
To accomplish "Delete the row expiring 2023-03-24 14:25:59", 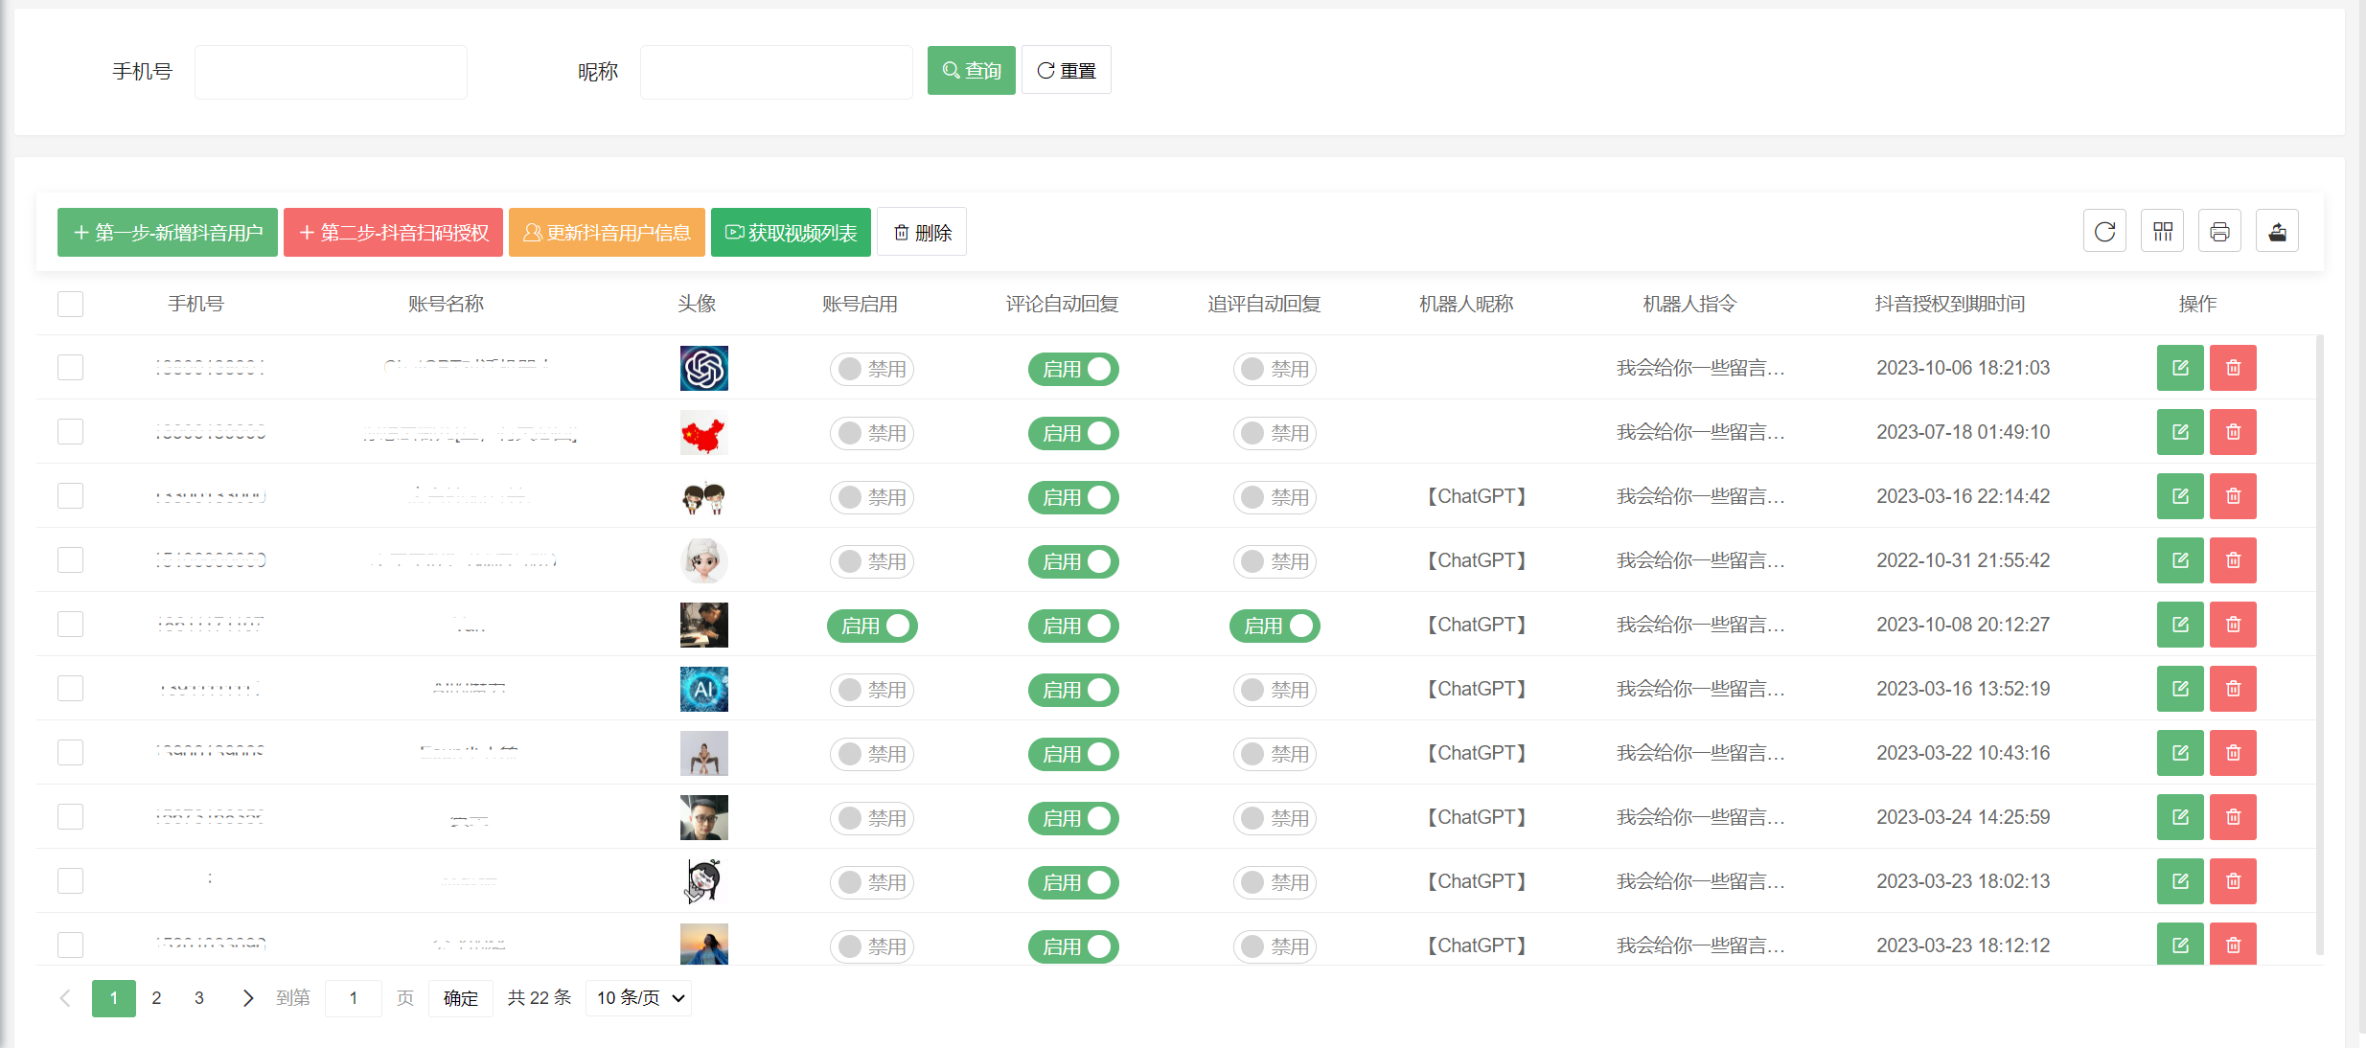I will (2233, 817).
